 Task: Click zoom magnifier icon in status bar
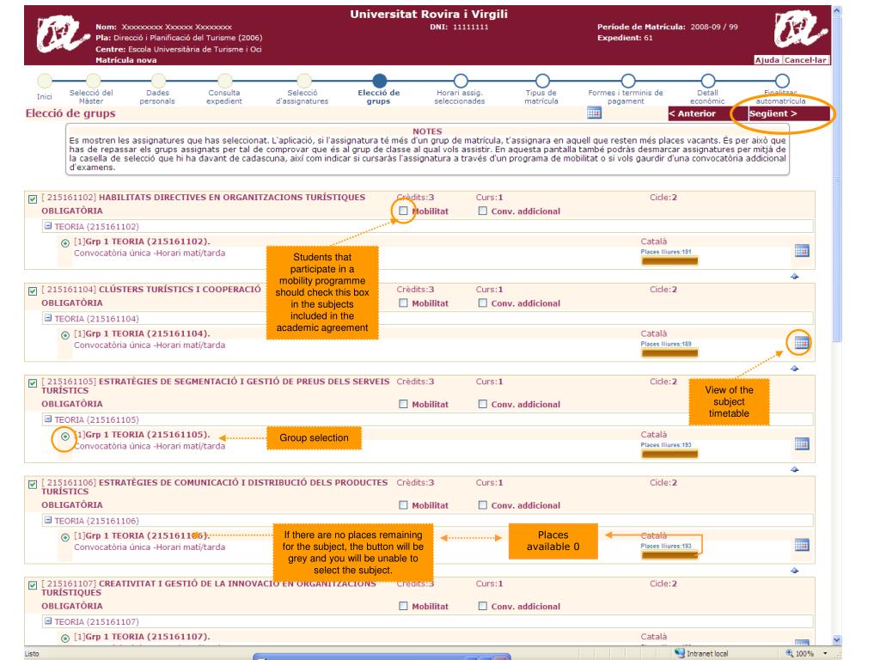point(790,653)
